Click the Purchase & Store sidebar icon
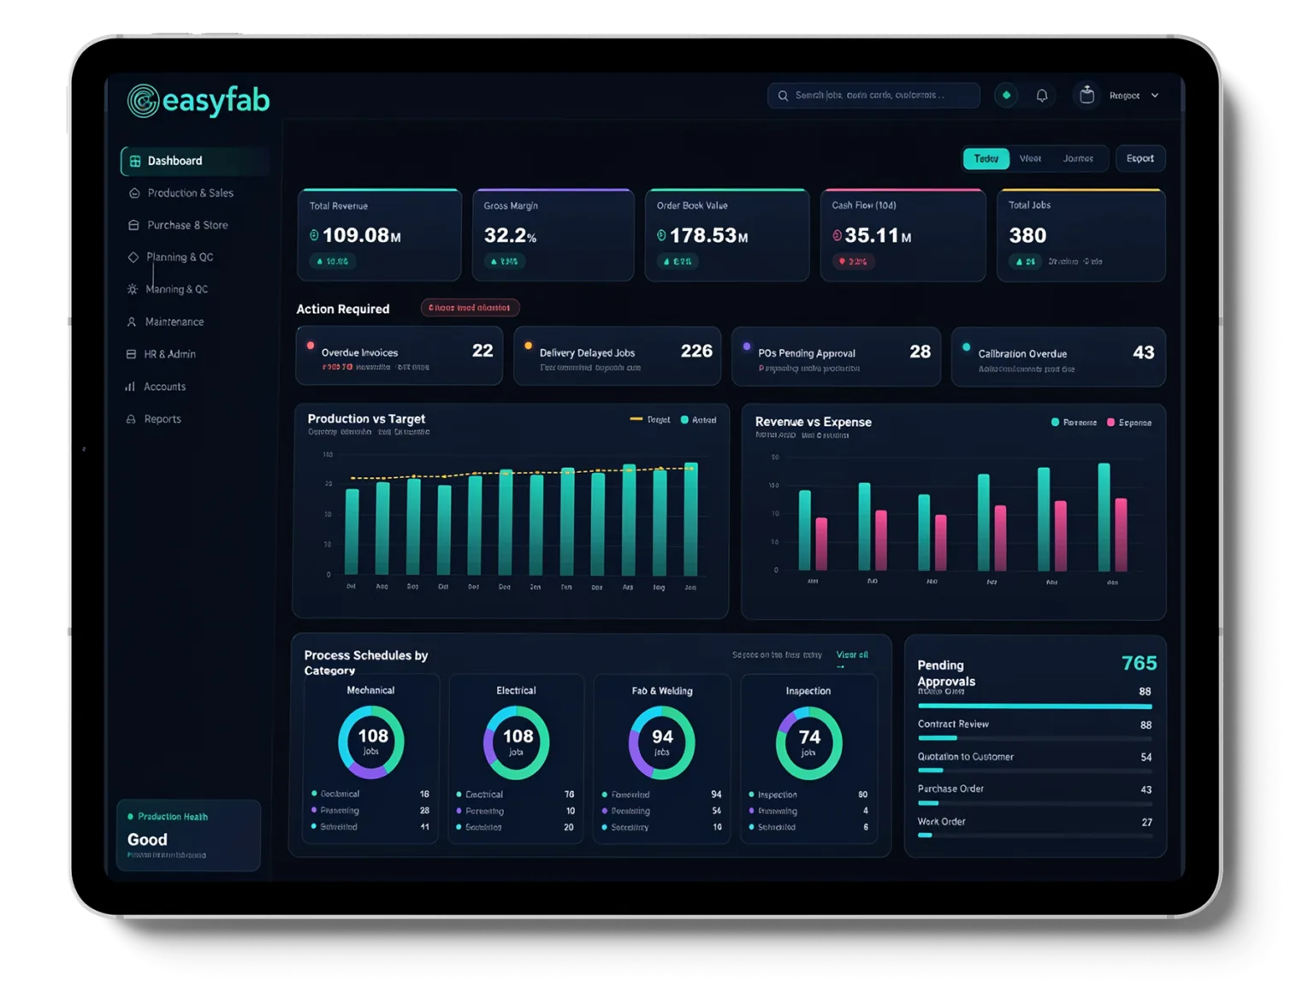The width and height of the screenshot is (1314, 981). pyautogui.click(x=133, y=225)
